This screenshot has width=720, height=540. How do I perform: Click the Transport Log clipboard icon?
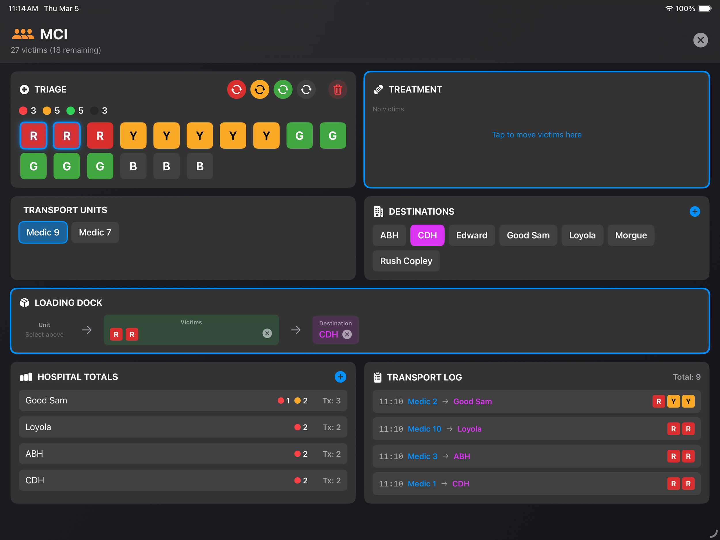click(377, 377)
